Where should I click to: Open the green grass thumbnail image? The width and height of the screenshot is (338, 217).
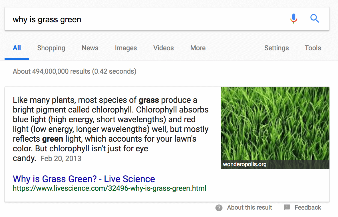tap(275, 123)
